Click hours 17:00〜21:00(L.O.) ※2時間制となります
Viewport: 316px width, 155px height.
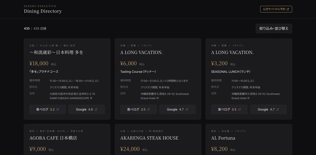pos(164,81)
